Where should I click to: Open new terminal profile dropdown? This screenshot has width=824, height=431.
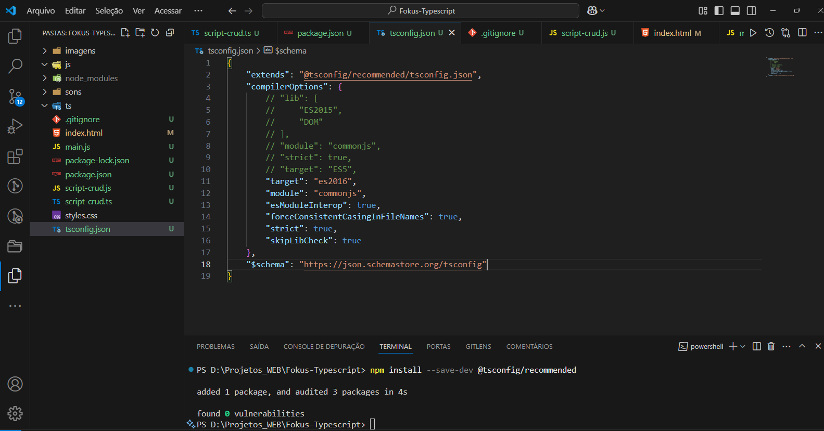tap(743, 346)
